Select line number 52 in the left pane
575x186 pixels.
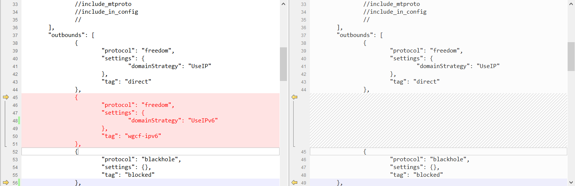15,152
